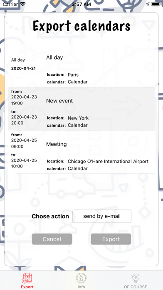Select the 'New event' row title

pos(59,101)
